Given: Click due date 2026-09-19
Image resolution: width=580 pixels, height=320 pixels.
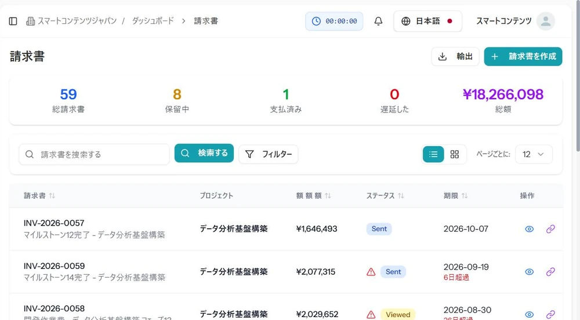Looking at the screenshot, I should point(466,267).
